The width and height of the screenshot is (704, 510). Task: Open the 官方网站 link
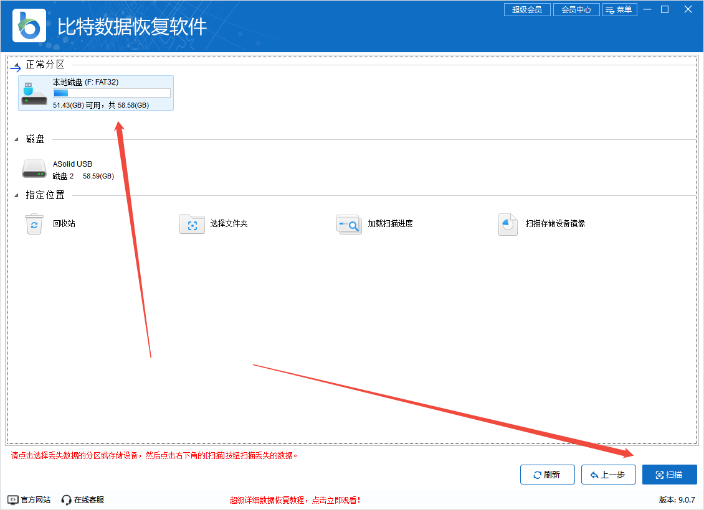[x=36, y=499]
